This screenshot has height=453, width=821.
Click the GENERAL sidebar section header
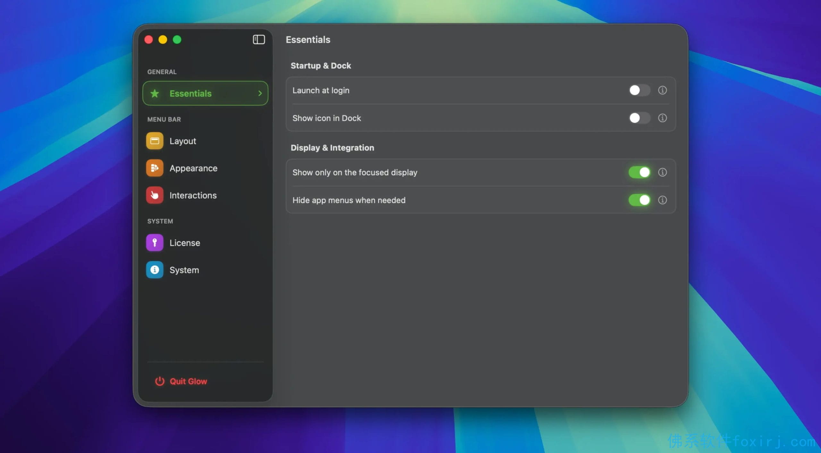[x=162, y=72]
